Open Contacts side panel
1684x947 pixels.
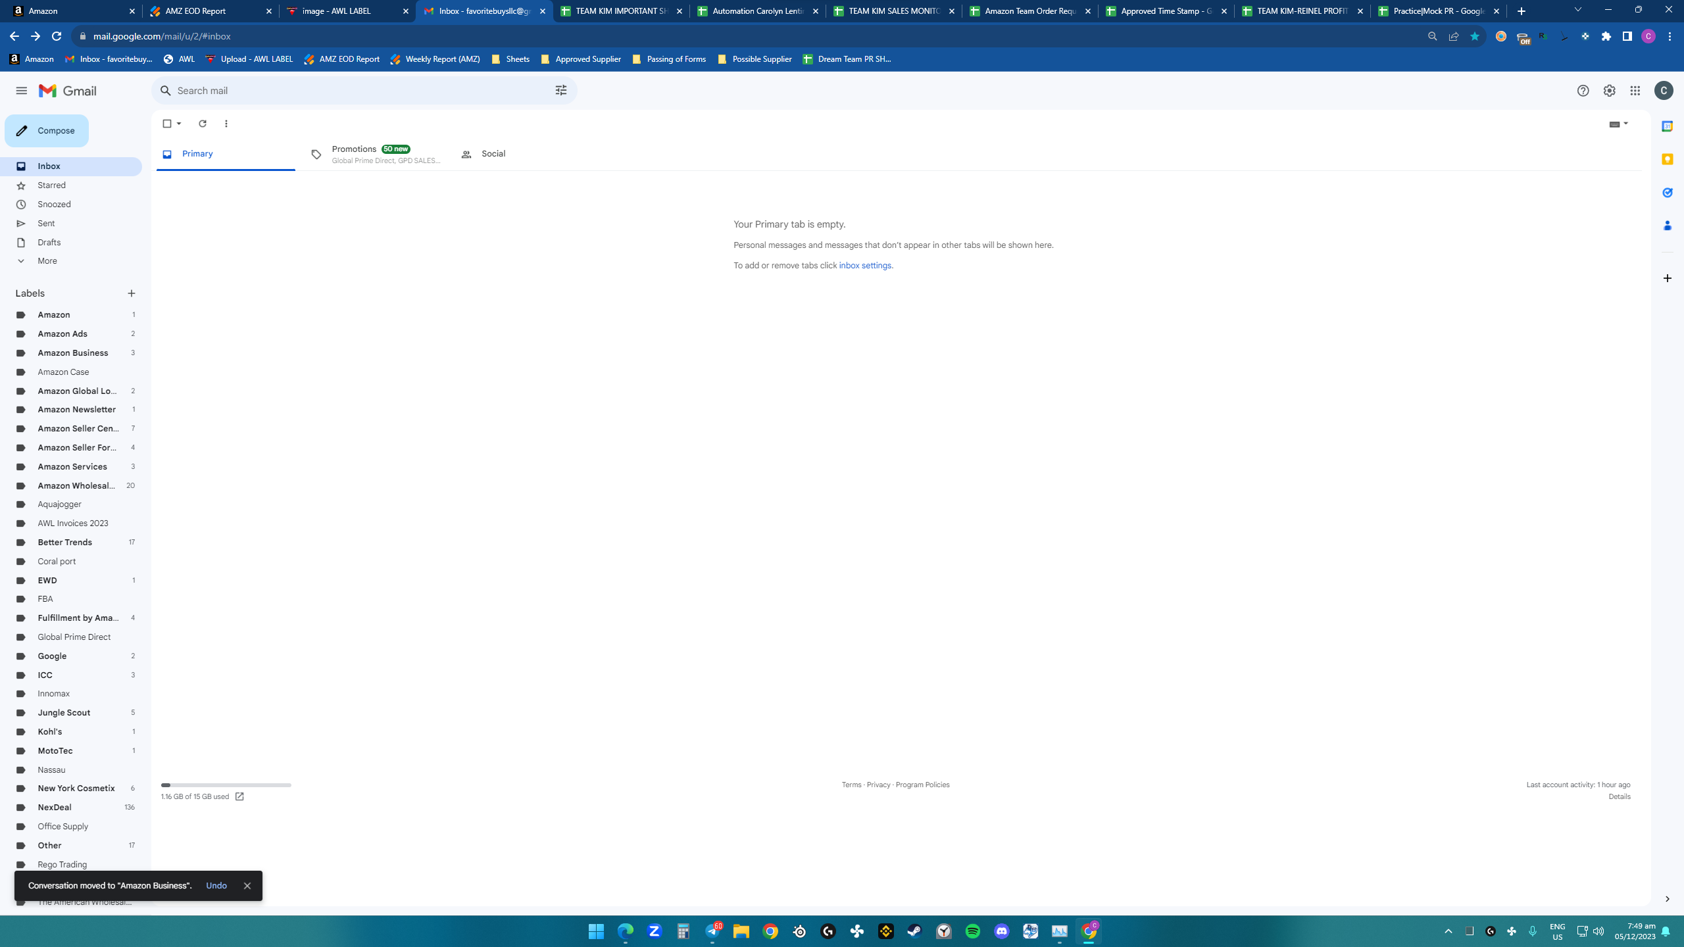coord(1667,226)
